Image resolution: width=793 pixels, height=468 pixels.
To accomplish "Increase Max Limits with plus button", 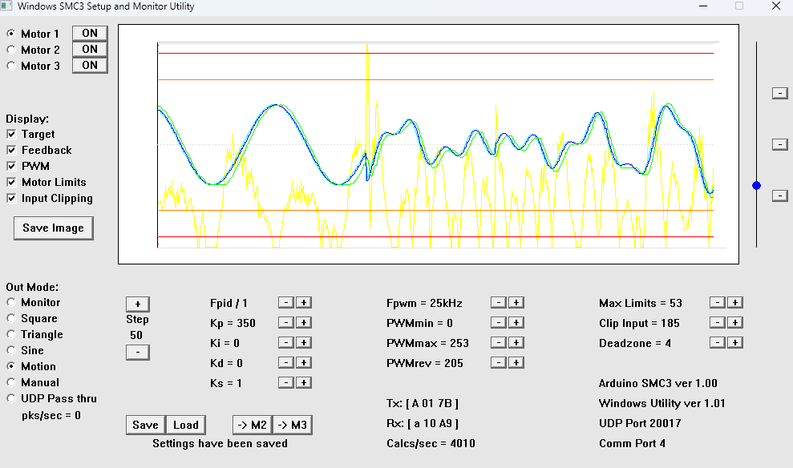I will coord(735,303).
